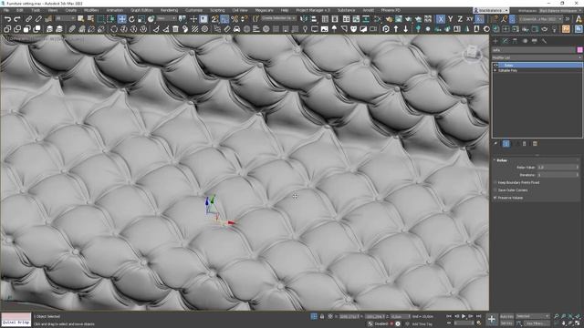Open the reference coordinate system dropdown
Screen dimensions: 584x328
coord(166,18)
